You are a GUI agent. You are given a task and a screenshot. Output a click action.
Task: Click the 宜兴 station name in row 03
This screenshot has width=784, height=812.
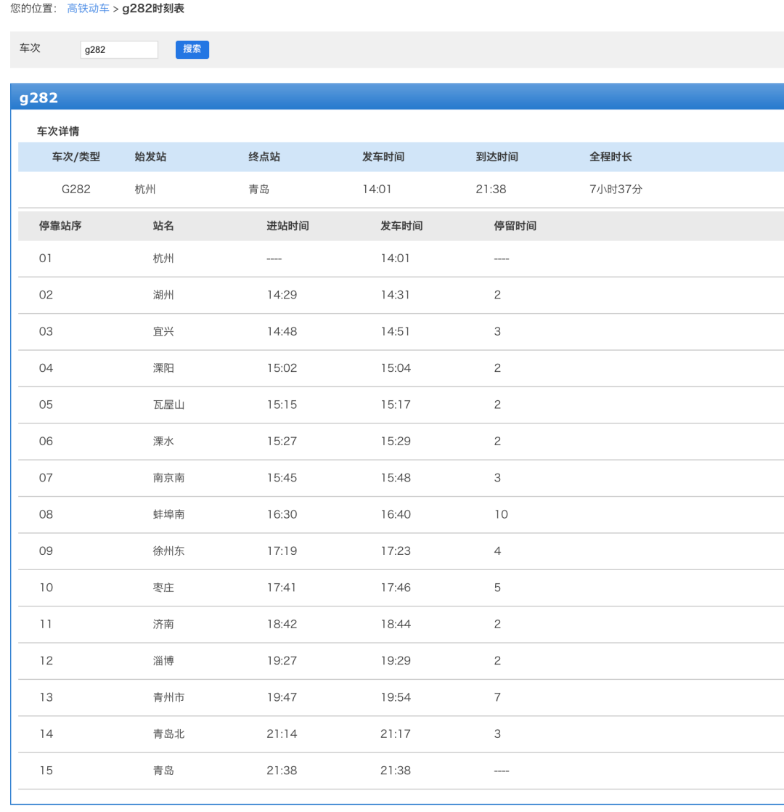[163, 331]
